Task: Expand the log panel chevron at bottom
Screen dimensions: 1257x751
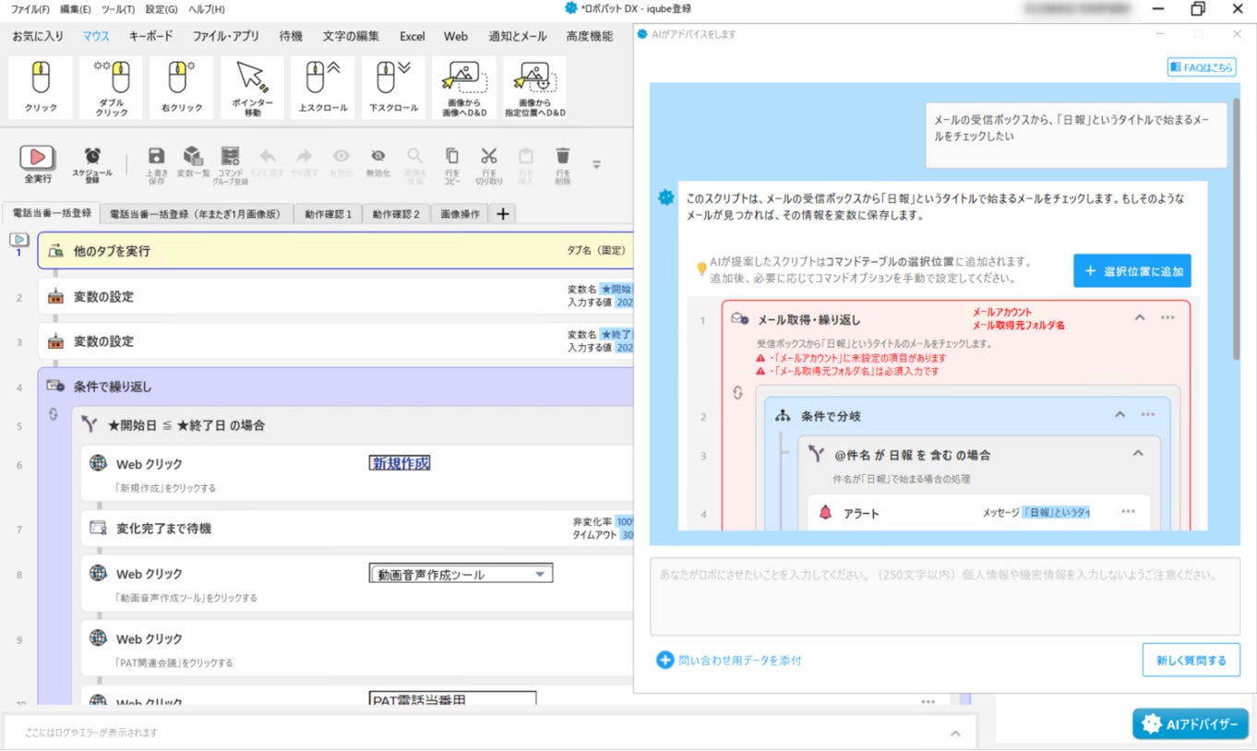Action: coord(956,733)
